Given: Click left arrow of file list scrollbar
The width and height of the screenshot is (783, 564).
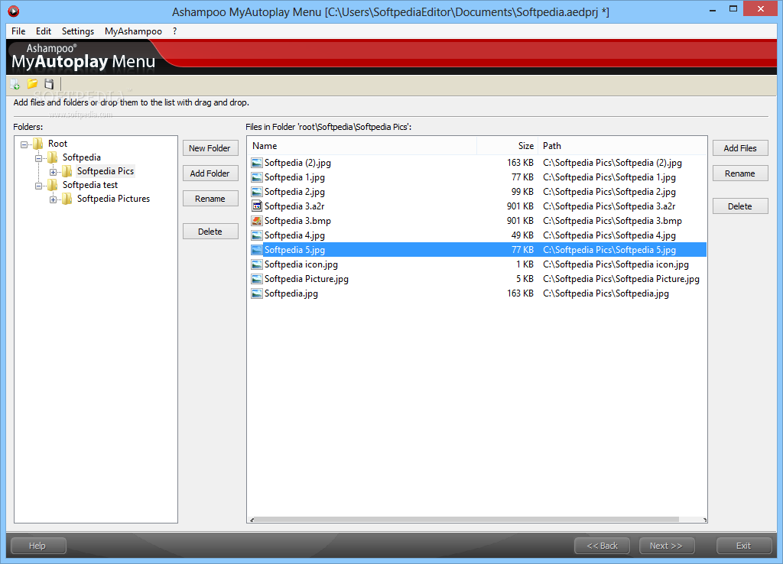Looking at the screenshot, I should tap(252, 520).
